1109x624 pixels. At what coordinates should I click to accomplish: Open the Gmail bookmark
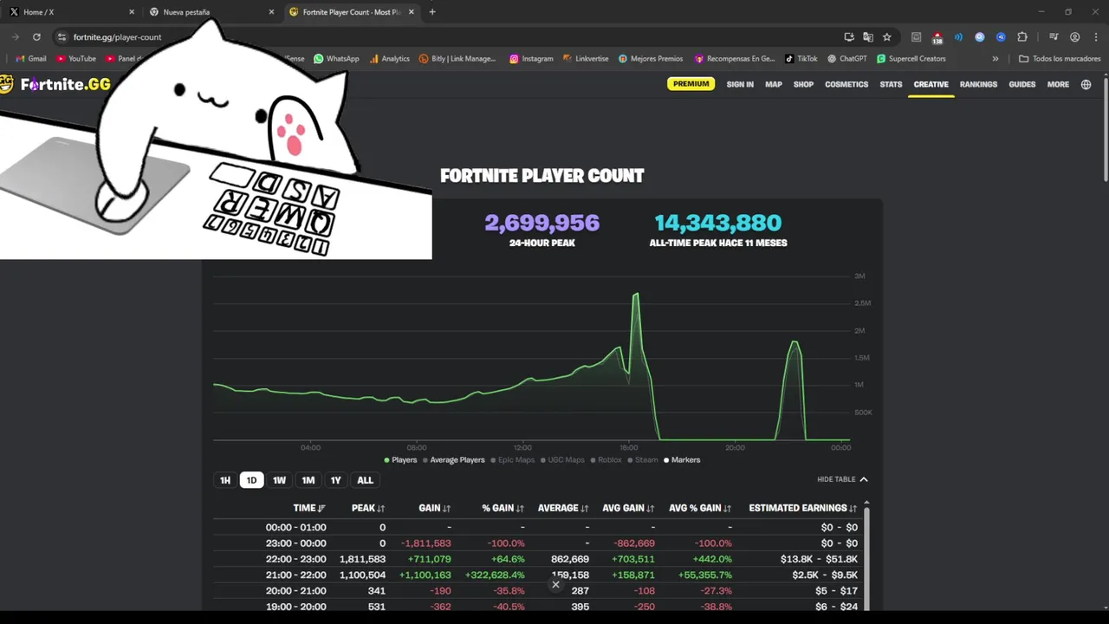click(x=31, y=59)
